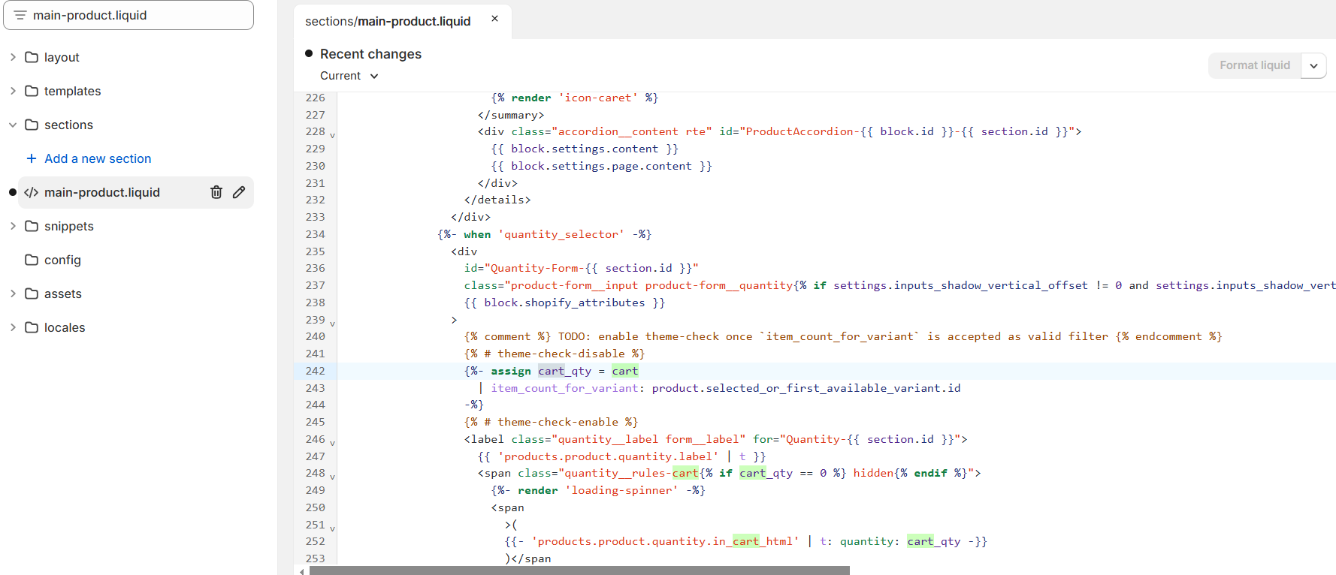The image size is (1336, 575).
Task: Expand the snippets folder chevron
Action: 13,226
